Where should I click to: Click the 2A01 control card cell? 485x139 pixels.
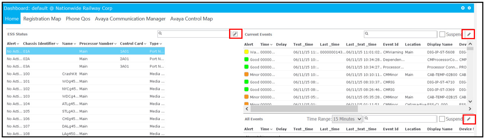(124, 59)
